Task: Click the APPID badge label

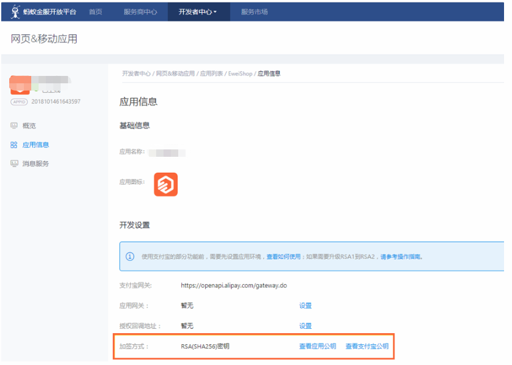Action: (x=19, y=102)
